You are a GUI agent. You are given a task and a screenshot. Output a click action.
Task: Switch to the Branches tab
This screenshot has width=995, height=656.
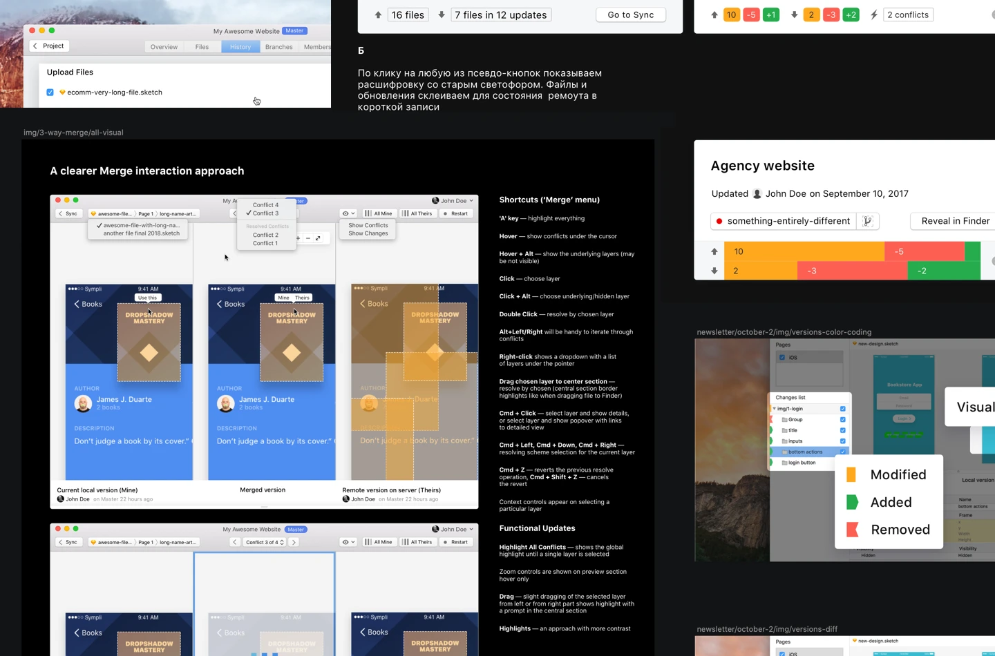click(x=278, y=47)
